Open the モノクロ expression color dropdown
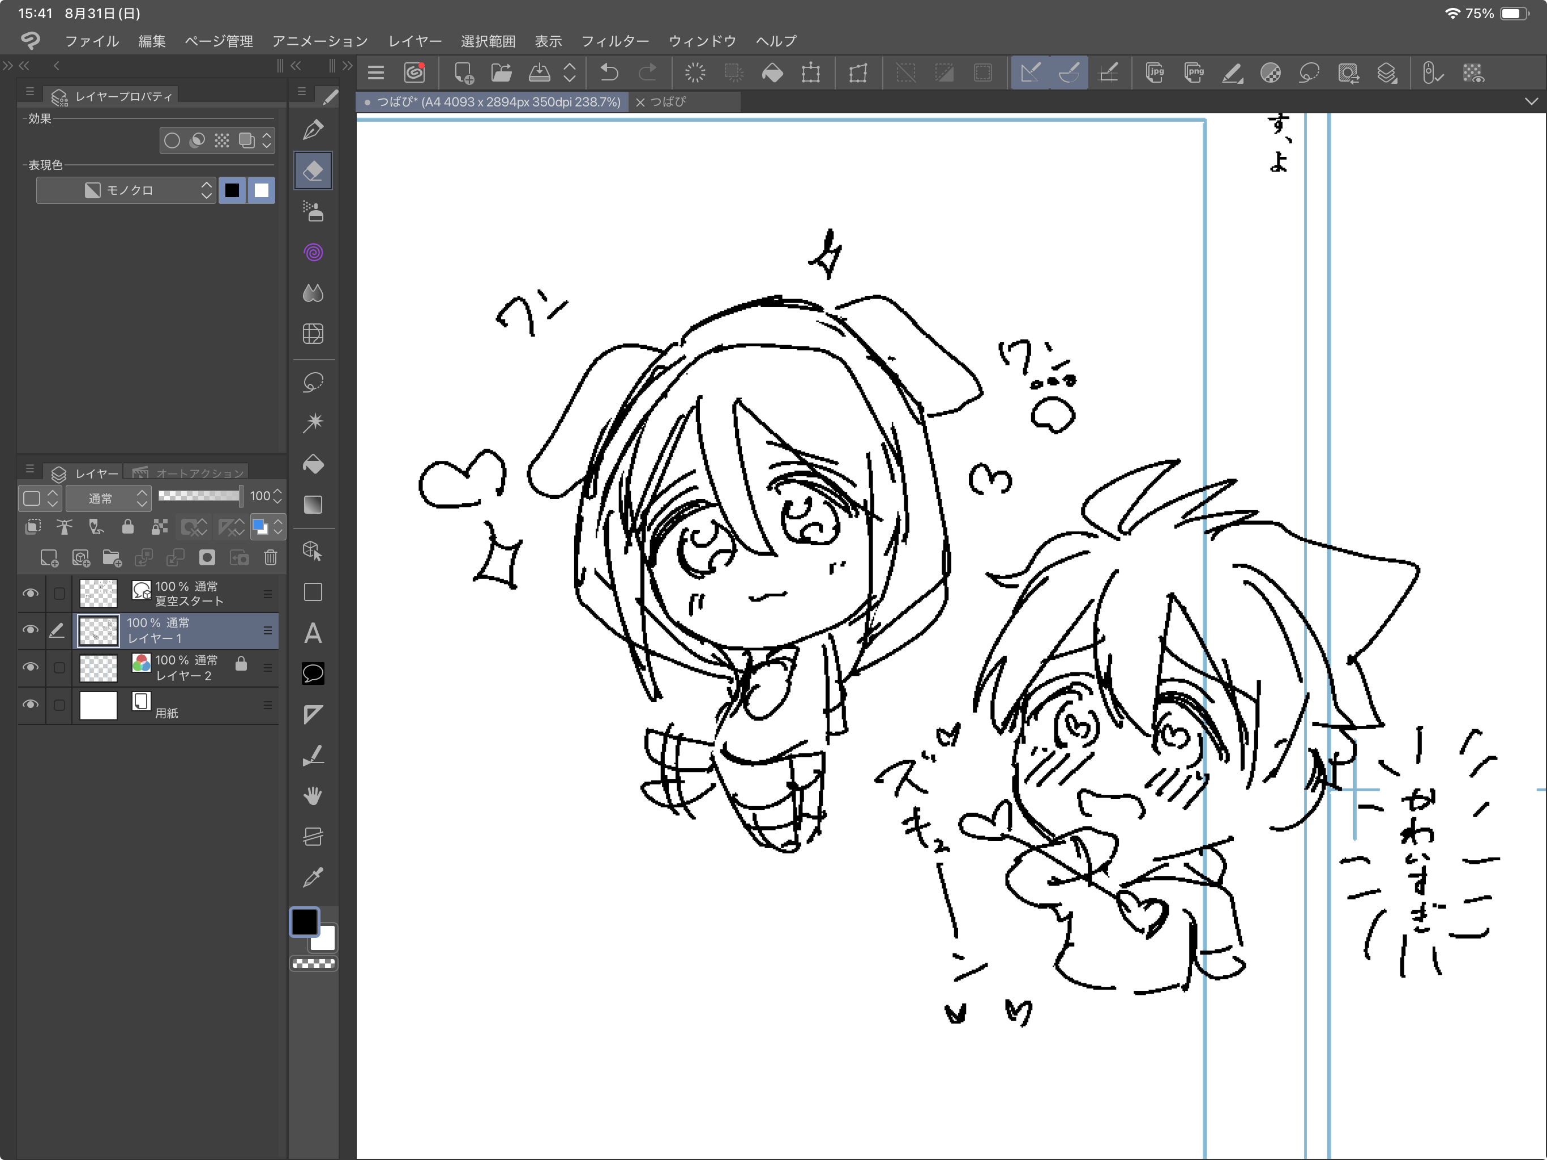 (126, 190)
